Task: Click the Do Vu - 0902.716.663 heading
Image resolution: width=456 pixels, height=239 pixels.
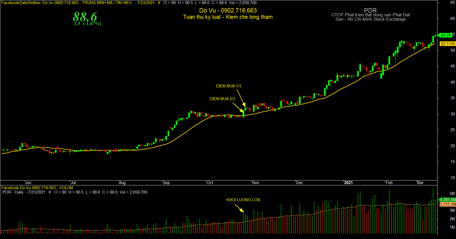Action: point(228,10)
